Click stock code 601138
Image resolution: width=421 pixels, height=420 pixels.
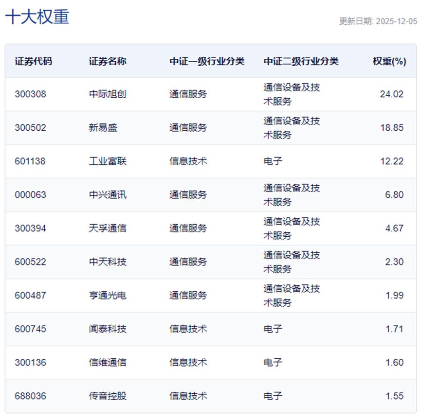click(x=30, y=161)
